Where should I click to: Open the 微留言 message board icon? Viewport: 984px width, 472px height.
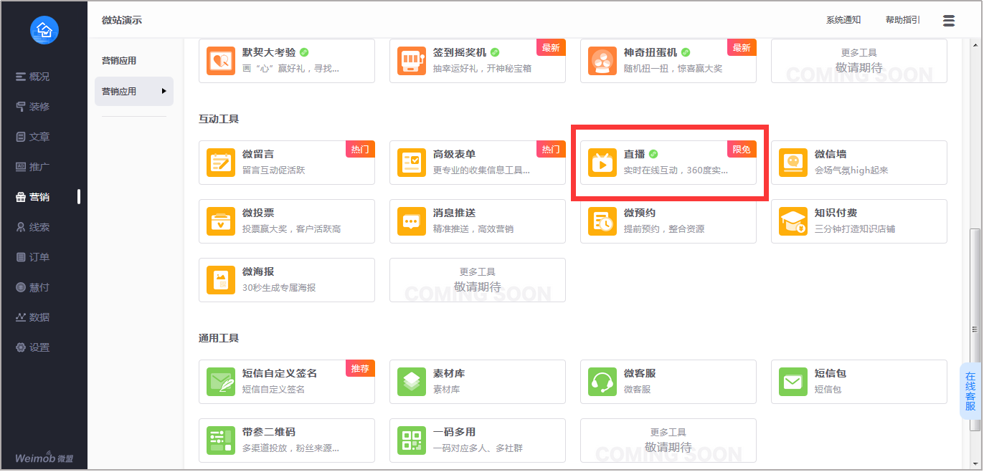click(220, 163)
